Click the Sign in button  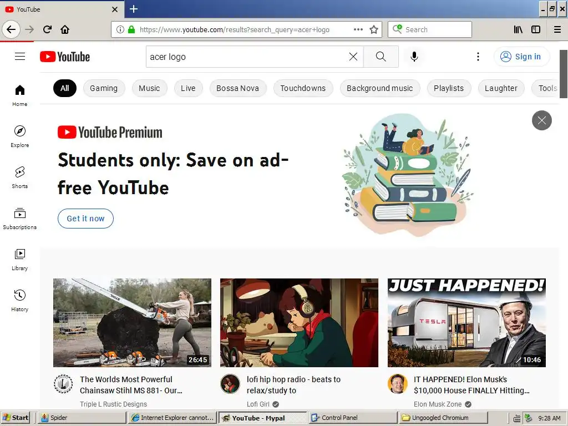pyautogui.click(x=521, y=57)
